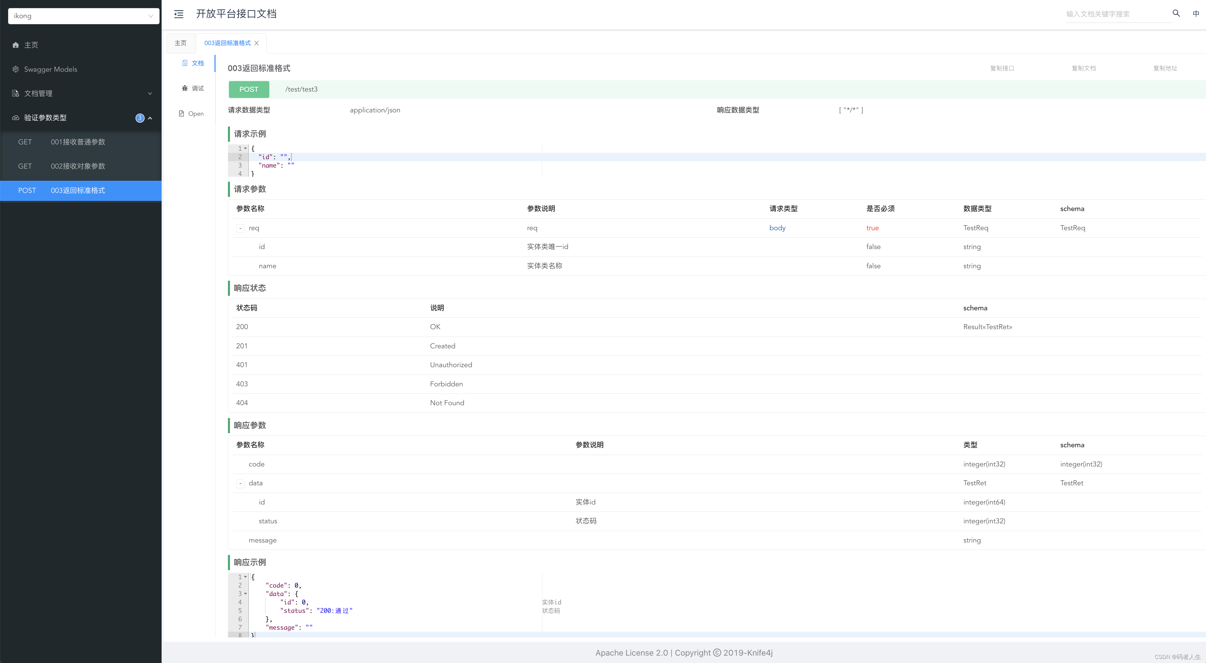
Task: Open Swagger Models in the sidebar
Action: pos(80,69)
